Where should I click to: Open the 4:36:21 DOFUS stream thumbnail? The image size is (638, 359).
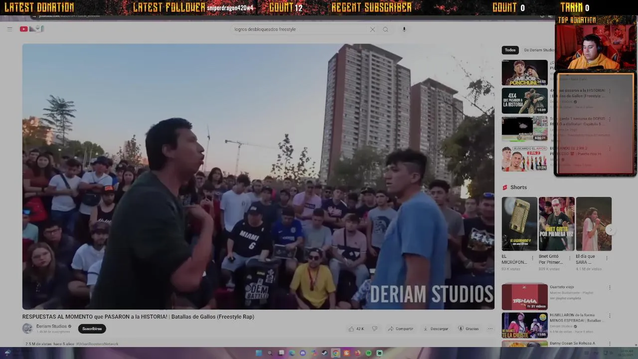(524, 129)
